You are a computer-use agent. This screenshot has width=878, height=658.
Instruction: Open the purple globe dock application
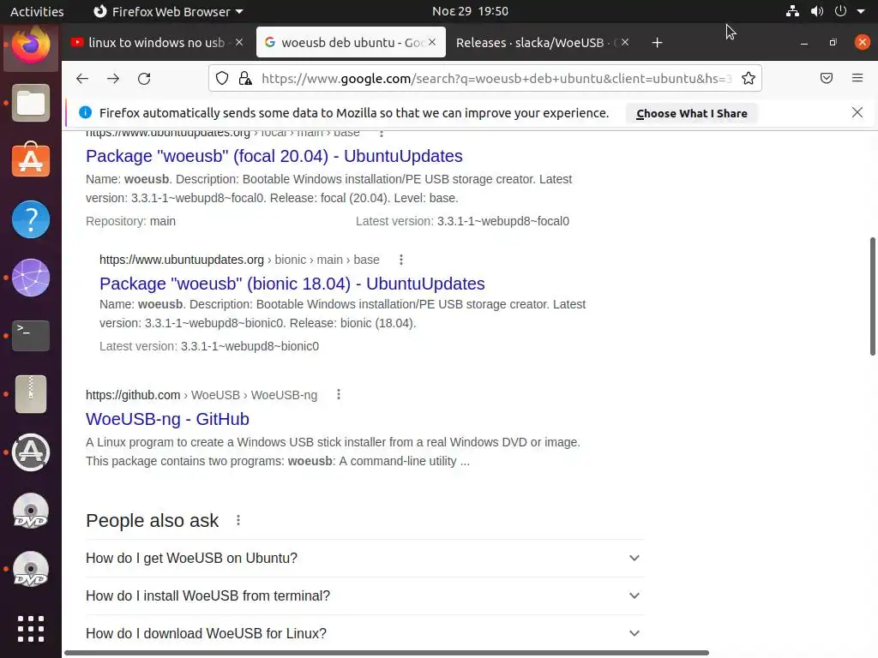click(31, 278)
